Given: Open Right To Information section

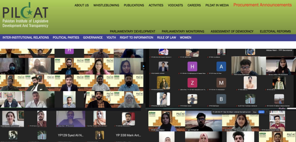Looking at the screenshot, I should point(136,38).
